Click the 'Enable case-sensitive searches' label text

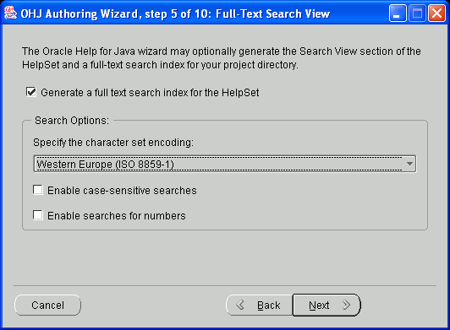click(x=122, y=191)
